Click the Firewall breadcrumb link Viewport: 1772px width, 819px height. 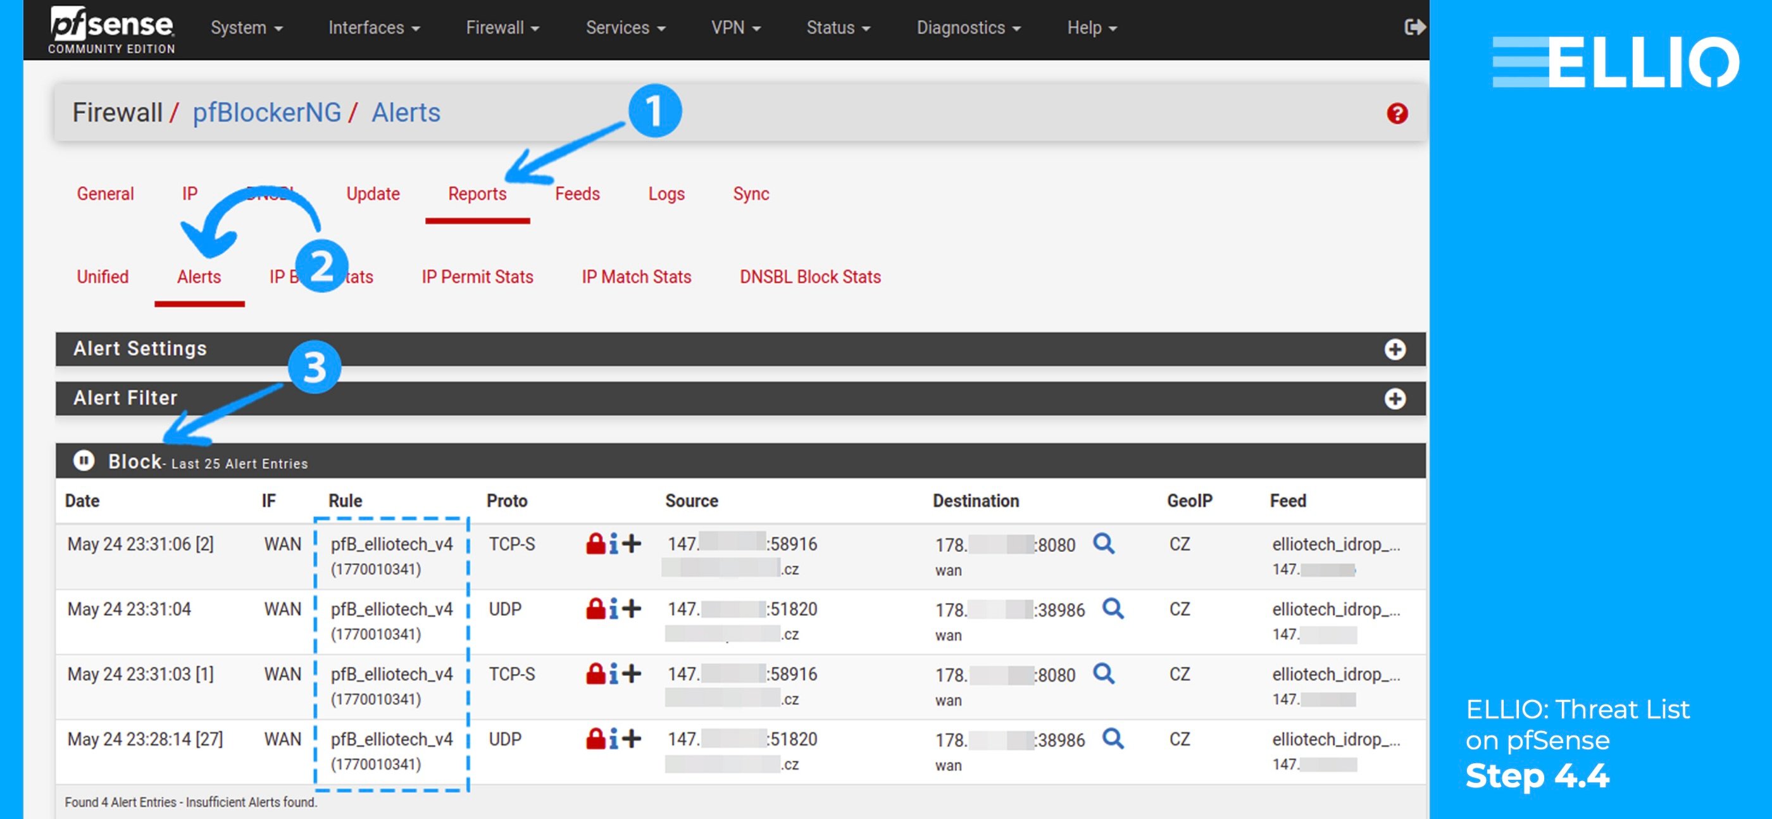point(118,112)
